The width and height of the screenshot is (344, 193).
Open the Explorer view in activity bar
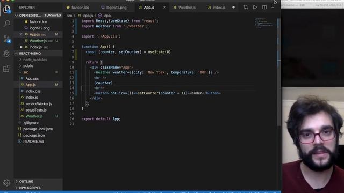(6, 9)
